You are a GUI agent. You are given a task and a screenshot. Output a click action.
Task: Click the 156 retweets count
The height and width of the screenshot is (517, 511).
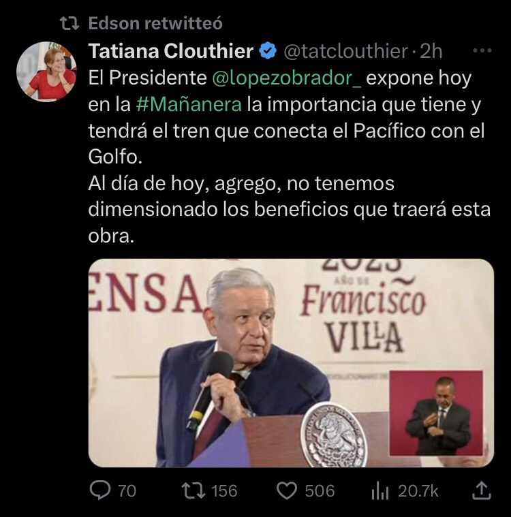coord(224,491)
